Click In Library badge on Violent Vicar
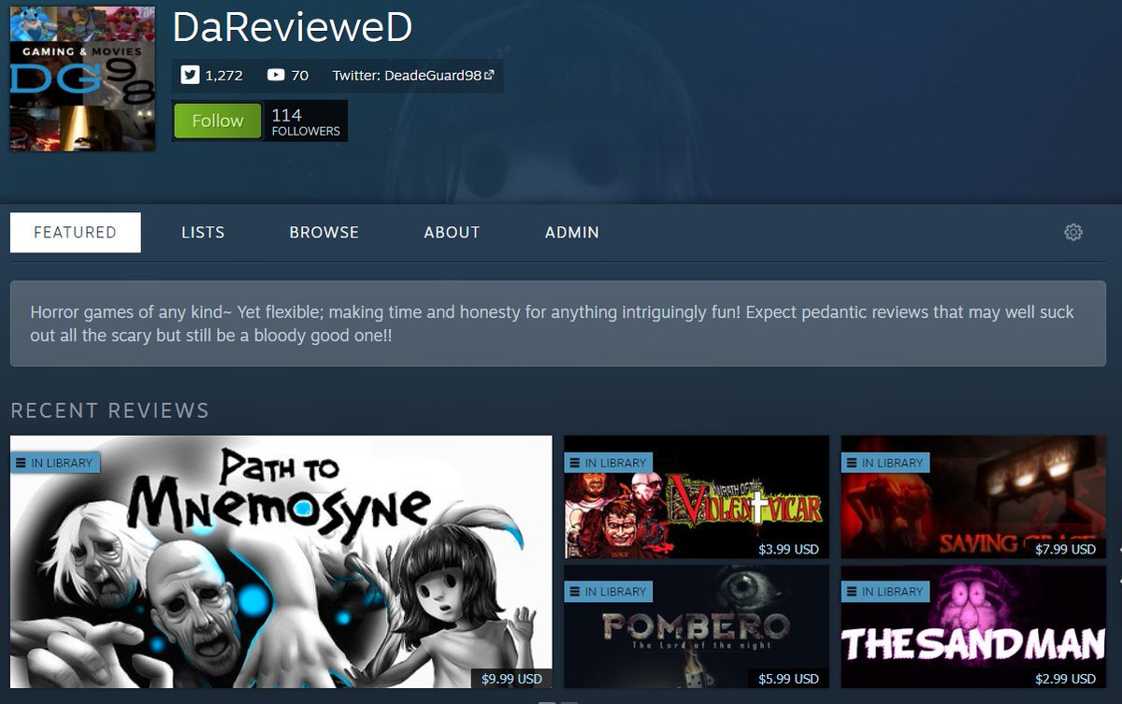Image resolution: width=1122 pixels, height=704 pixels. [x=609, y=463]
